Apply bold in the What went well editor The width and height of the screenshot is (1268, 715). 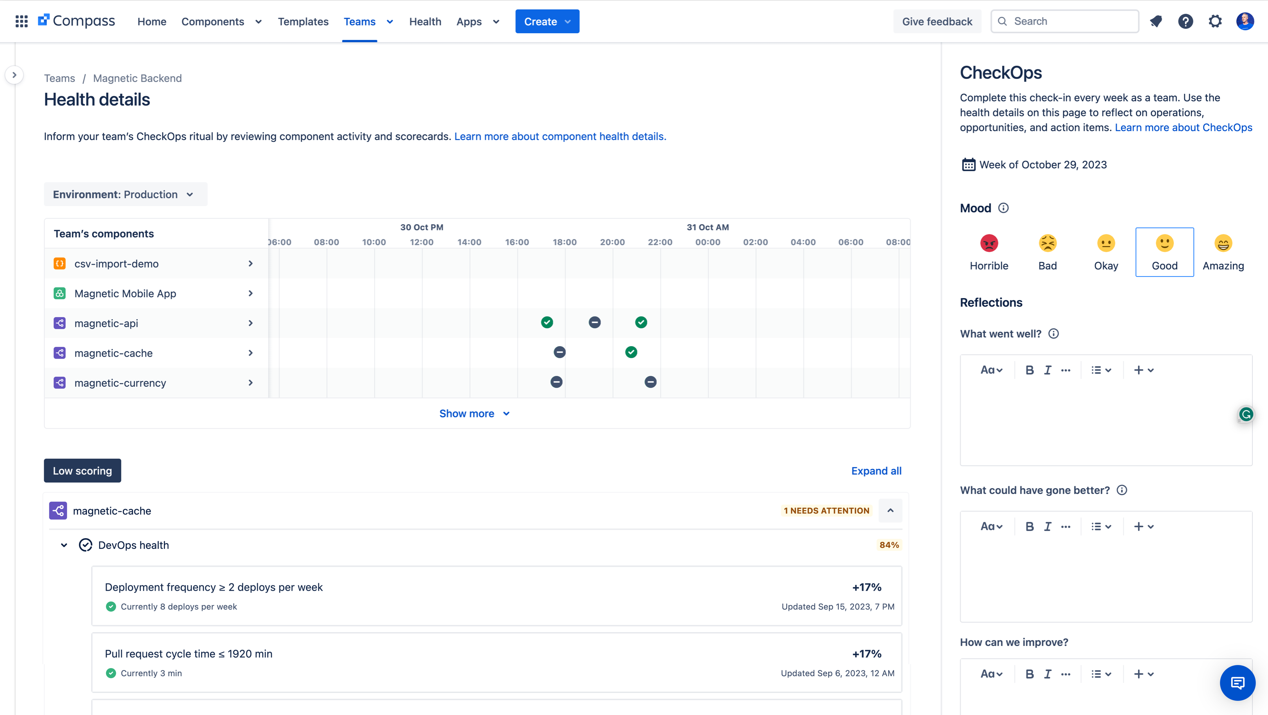(x=1030, y=370)
